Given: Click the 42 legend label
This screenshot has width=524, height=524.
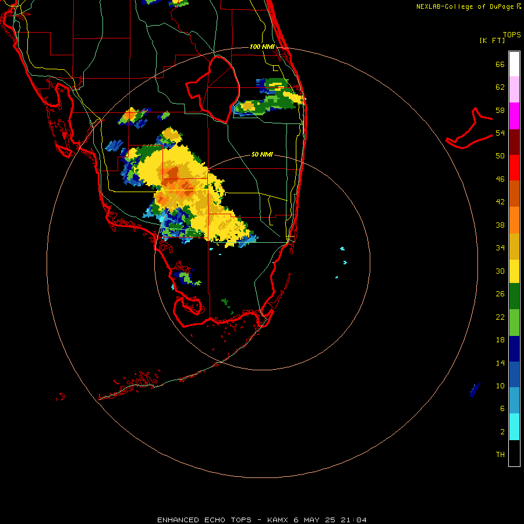Looking at the screenshot, I should click(x=500, y=202).
